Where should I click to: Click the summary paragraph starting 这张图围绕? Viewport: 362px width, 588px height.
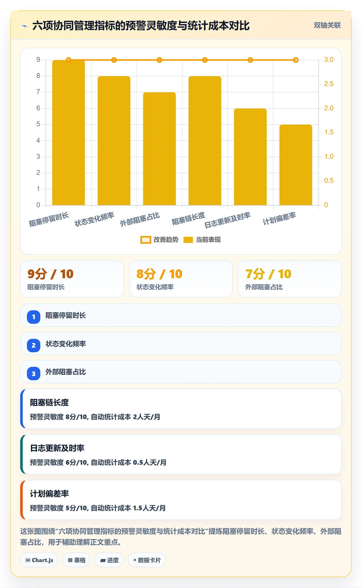181,537
